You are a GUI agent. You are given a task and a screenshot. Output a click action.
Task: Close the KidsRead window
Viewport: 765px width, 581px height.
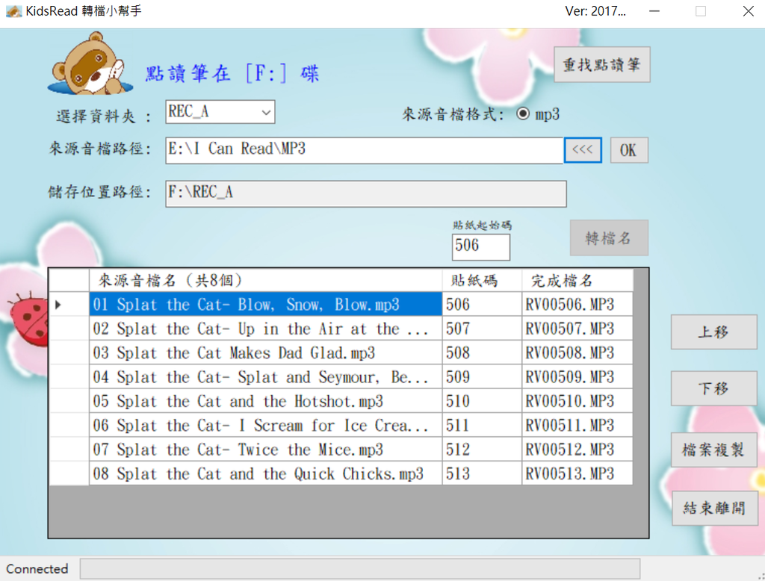[x=748, y=11]
